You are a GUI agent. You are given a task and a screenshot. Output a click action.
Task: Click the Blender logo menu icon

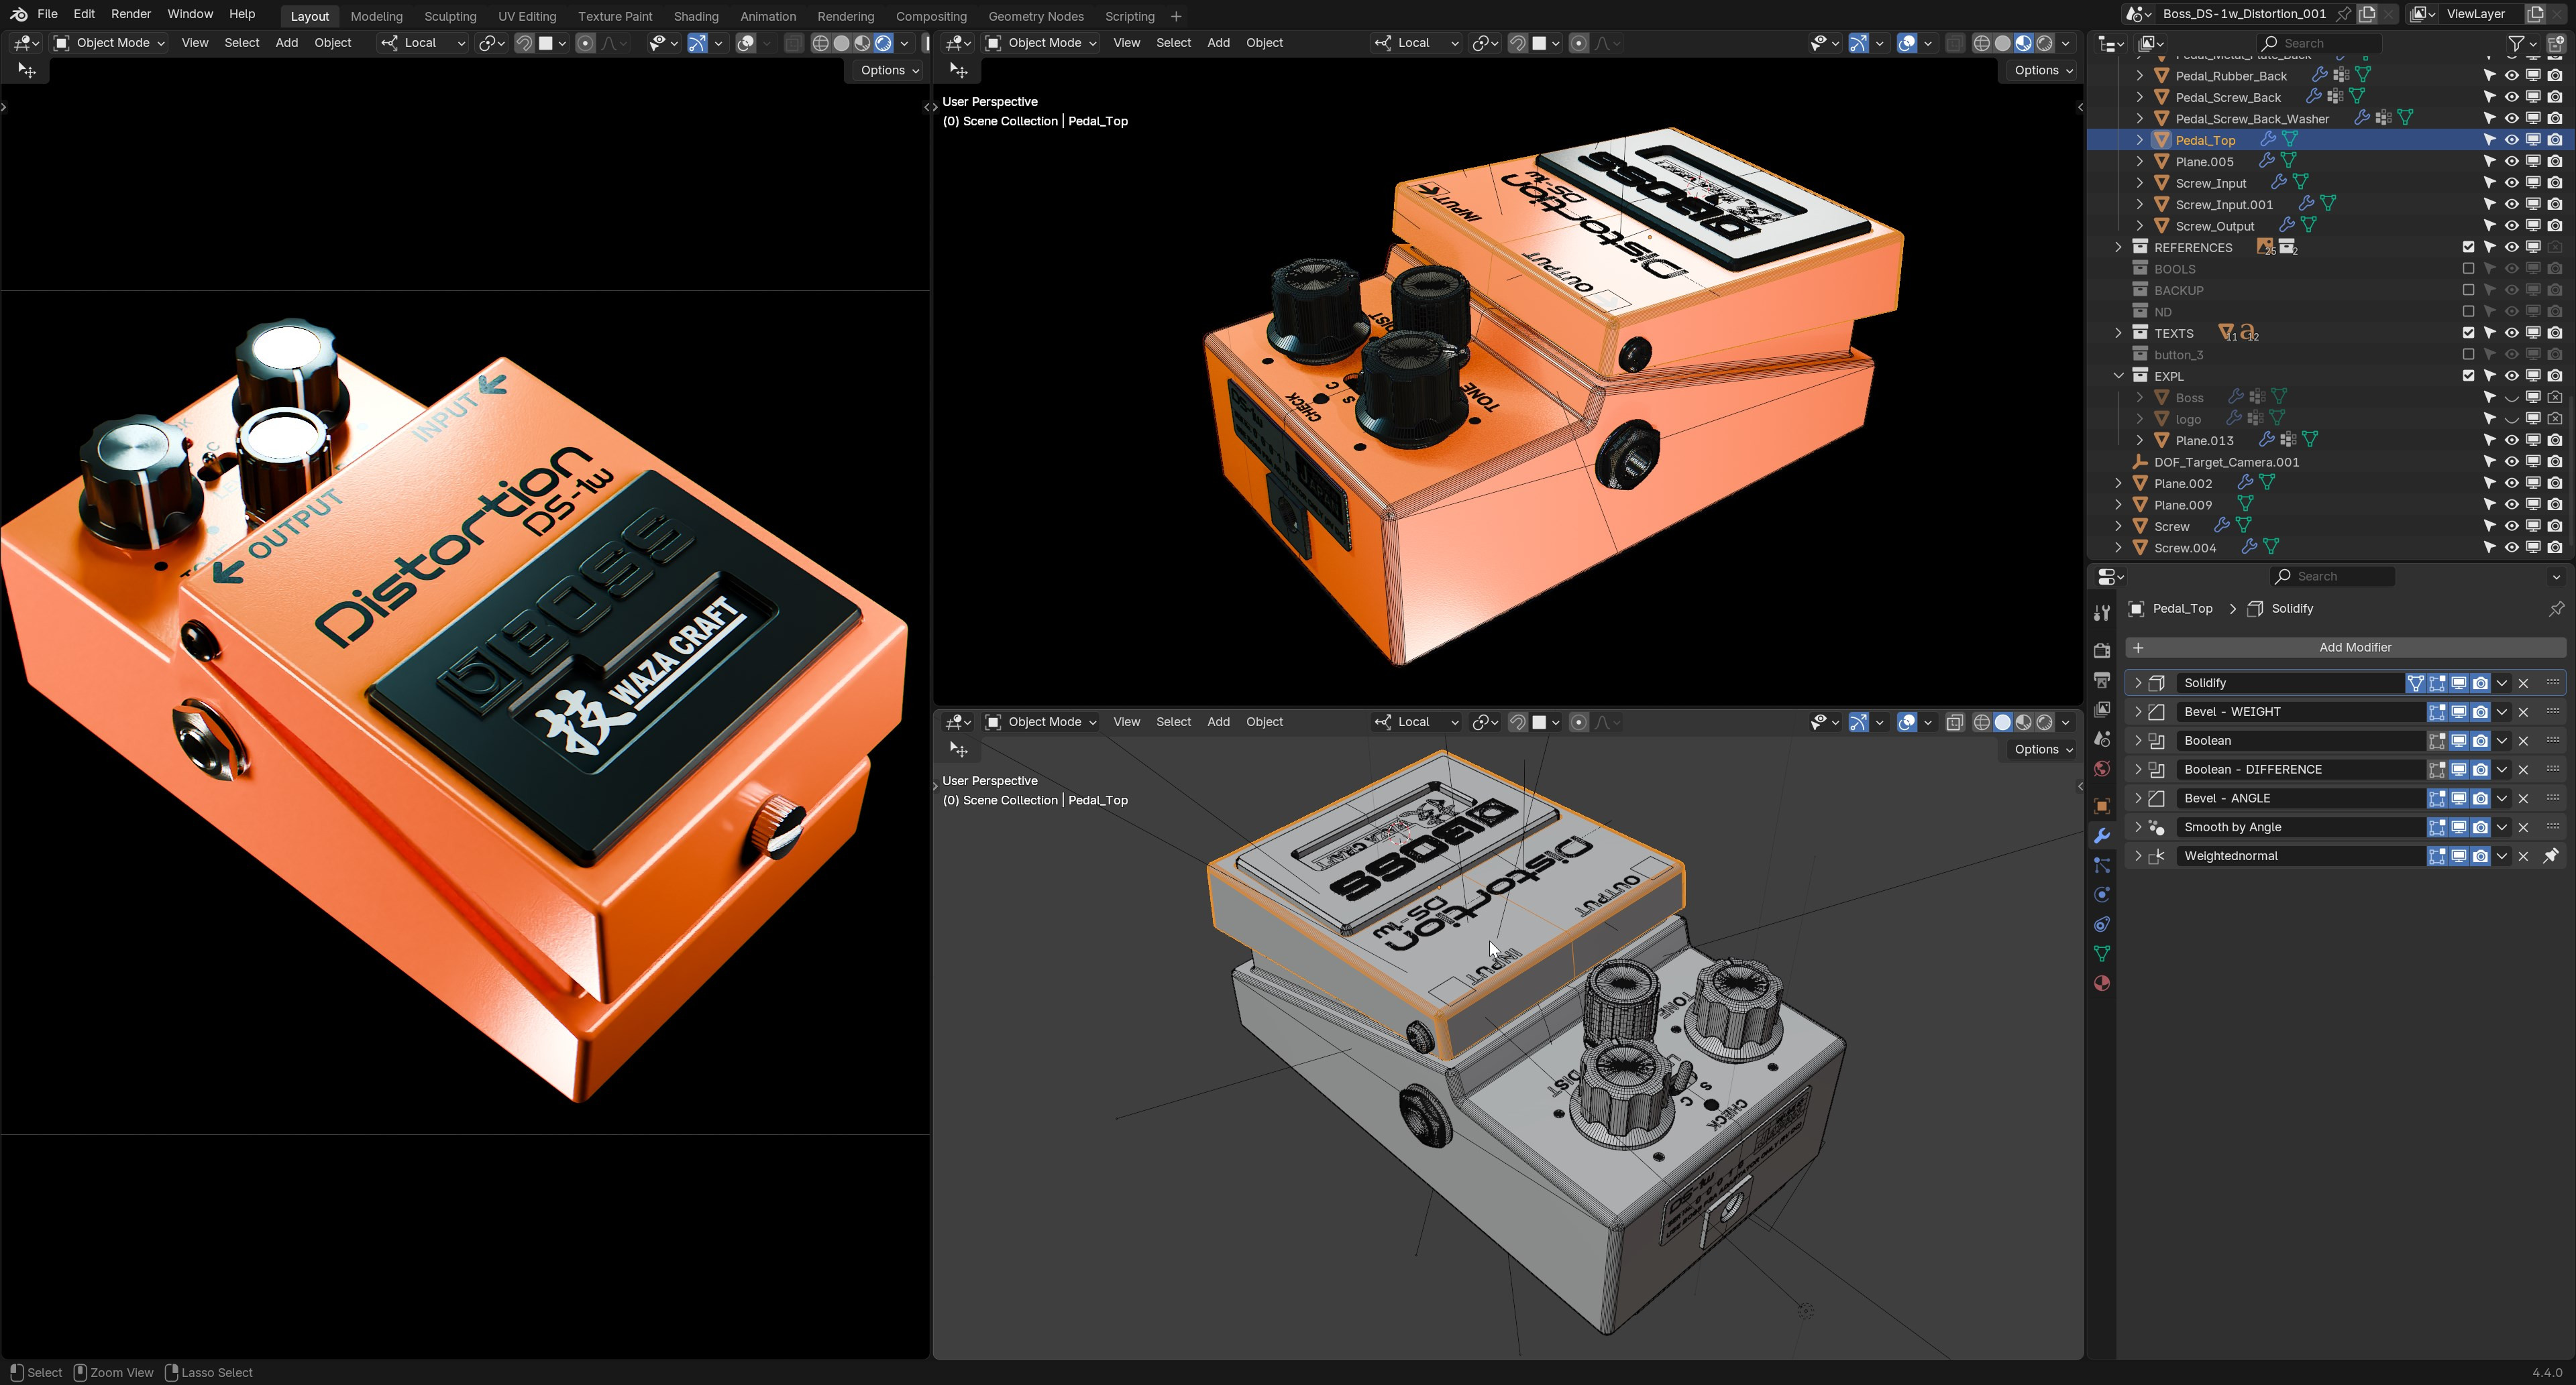(19, 15)
